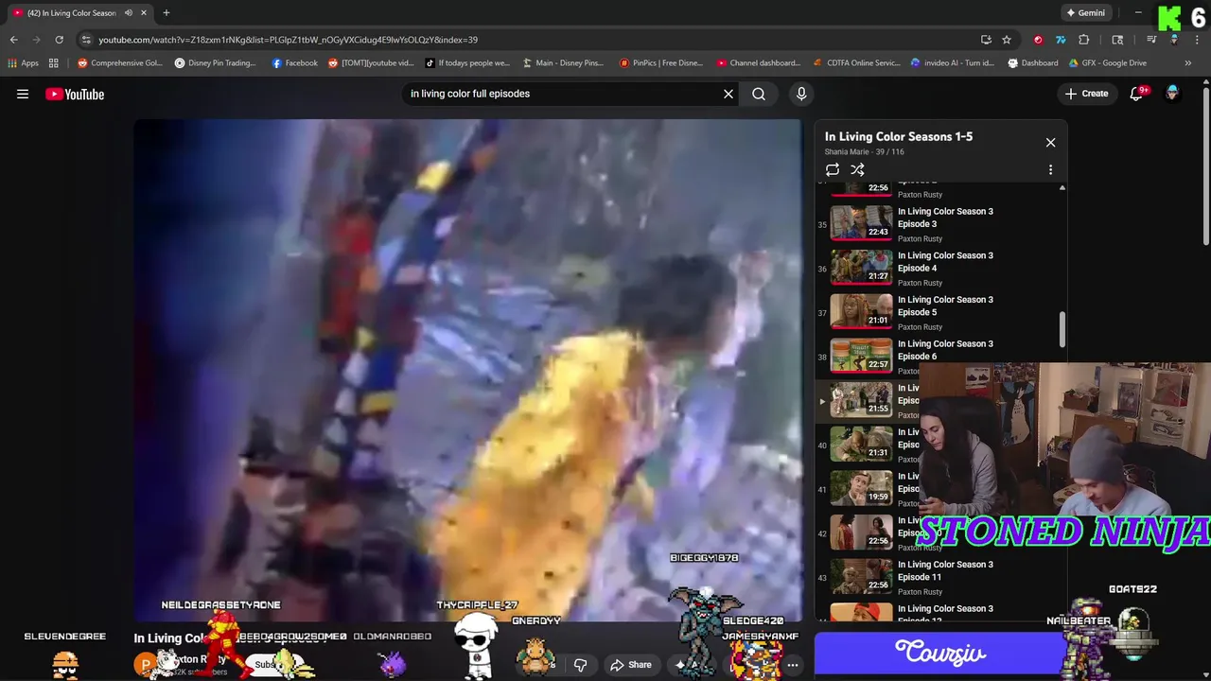The width and height of the screenshot is (1211, 681).
Task: Click the page vertical scrollbar
Action: [x=1205, y=166]
